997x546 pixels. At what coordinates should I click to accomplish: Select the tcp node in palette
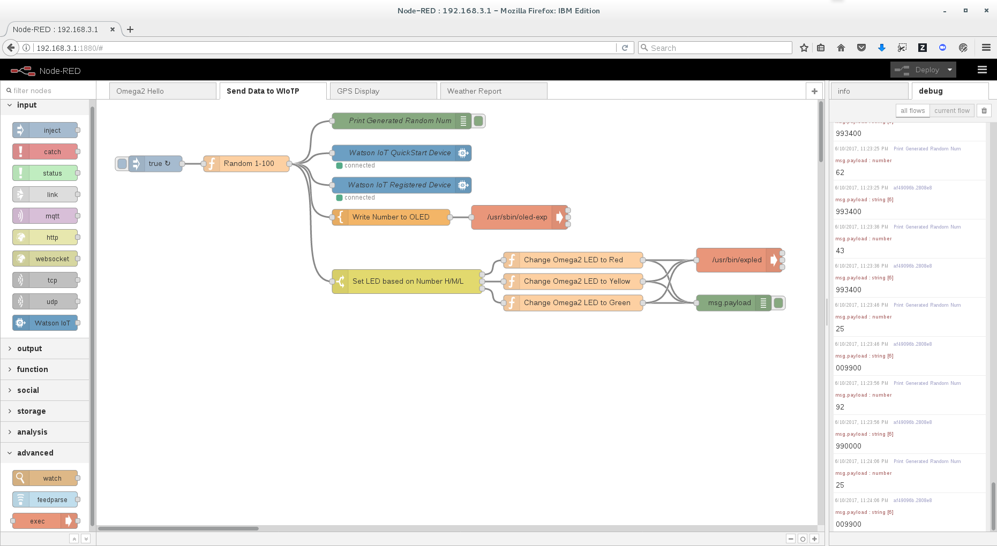coord(45,280)
